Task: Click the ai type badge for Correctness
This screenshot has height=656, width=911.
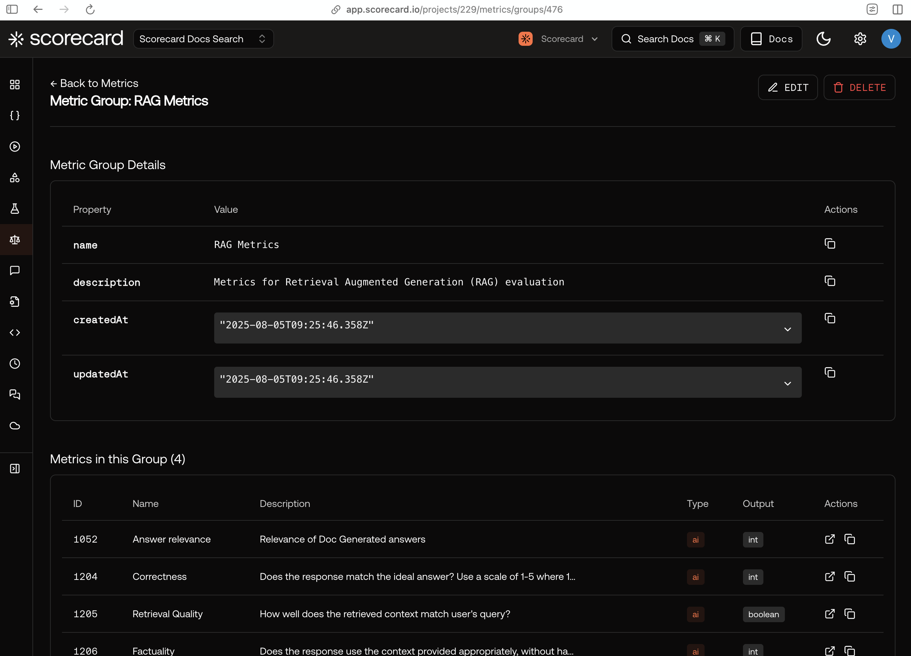Action: click(x=695, y=577)
